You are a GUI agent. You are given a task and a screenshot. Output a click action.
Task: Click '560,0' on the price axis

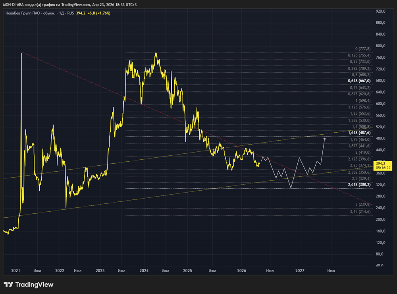tap(381, 115)
